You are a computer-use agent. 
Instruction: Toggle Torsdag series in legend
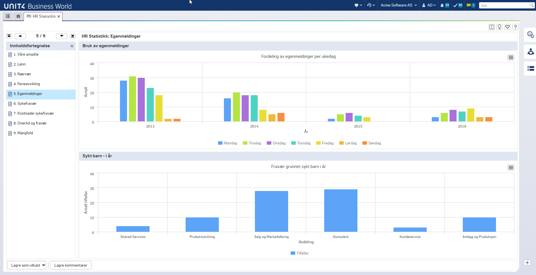point(301,143)
